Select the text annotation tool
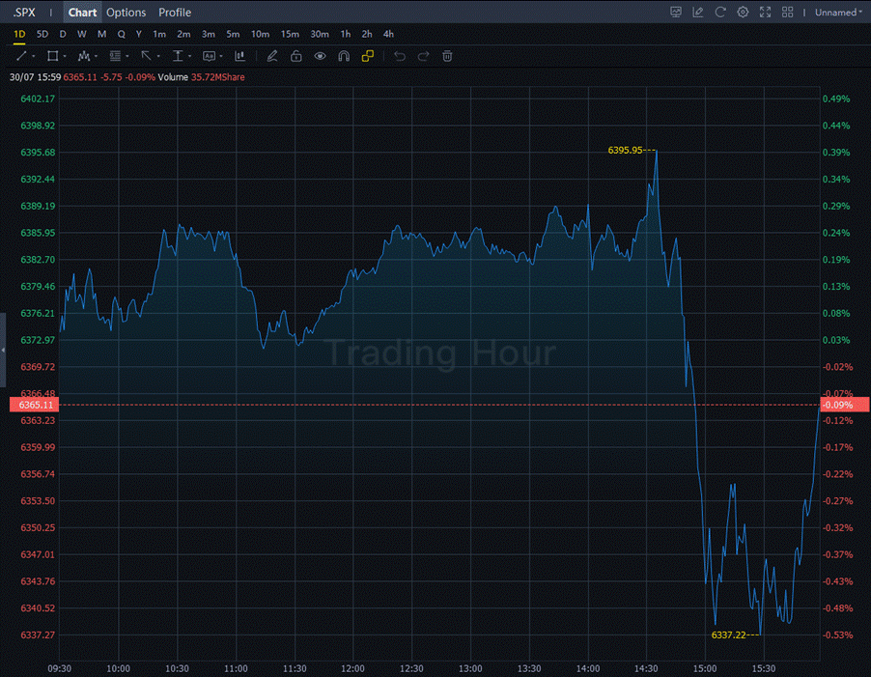Screen dimensions: 871x677 point(209,56)
